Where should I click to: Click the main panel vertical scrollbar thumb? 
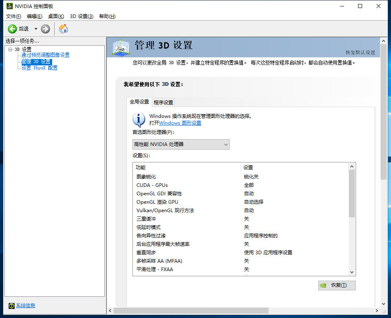383,112
